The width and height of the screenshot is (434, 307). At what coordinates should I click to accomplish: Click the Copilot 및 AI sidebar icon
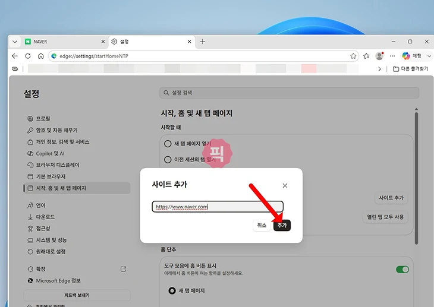[30, 153]
